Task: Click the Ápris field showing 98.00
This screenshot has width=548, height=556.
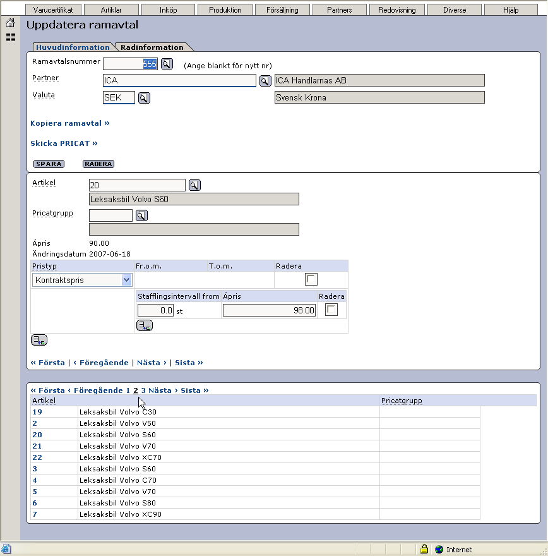Action: (269, 310)
